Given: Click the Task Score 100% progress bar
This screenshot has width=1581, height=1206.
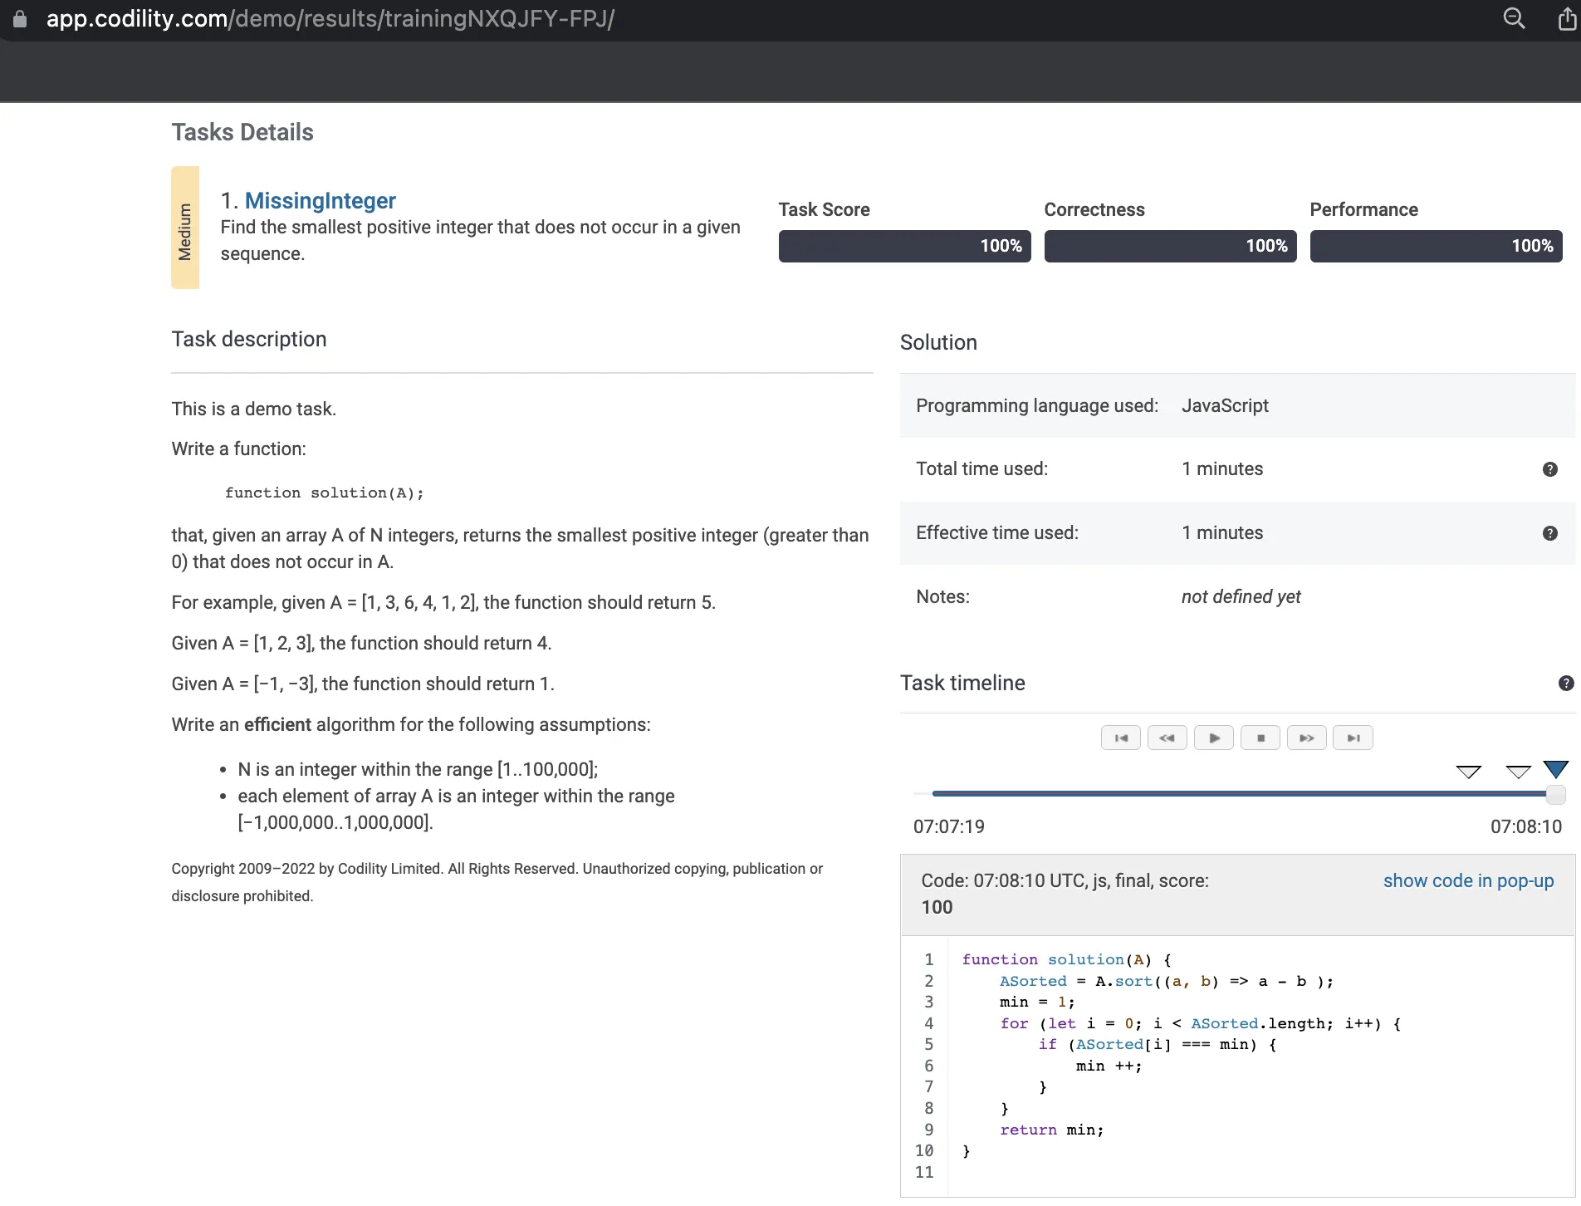Looking at the screenshot, I should coord(904,246).
